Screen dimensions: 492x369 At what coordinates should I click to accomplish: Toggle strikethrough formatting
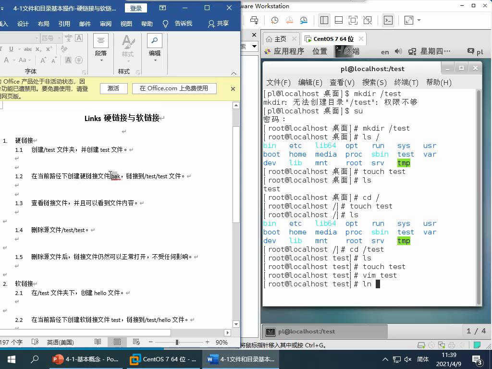click(x=28, y=49)
